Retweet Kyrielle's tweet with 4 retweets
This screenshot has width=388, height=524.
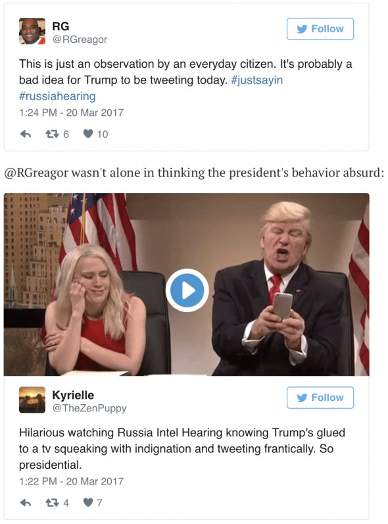pyautogui.click(x=52, y=503)
